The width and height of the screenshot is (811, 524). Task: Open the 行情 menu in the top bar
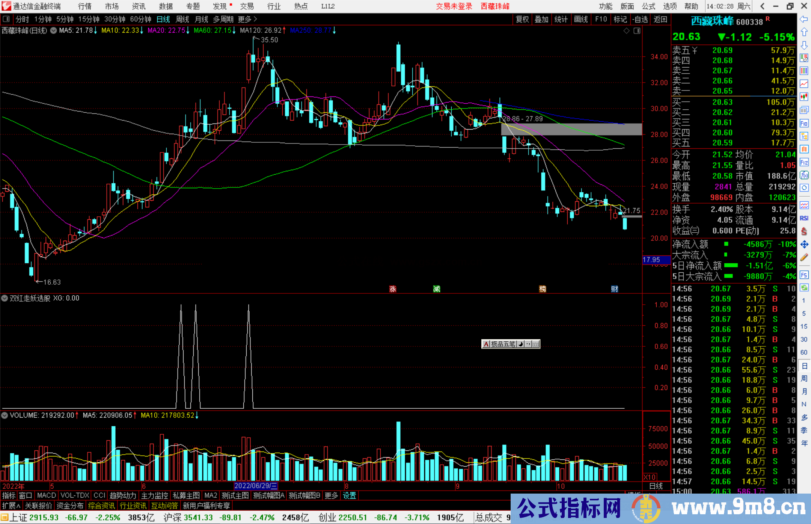click(84, 6)
